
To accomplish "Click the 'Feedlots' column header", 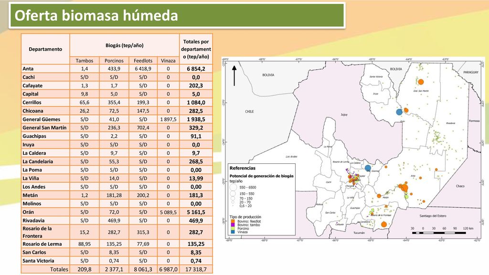I will [x=143, y=61].
